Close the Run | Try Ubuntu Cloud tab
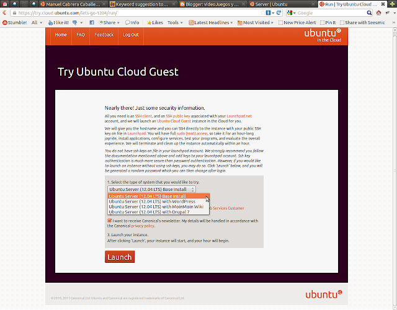This screenshot has width=397, height=310. [x=383, y=4]
